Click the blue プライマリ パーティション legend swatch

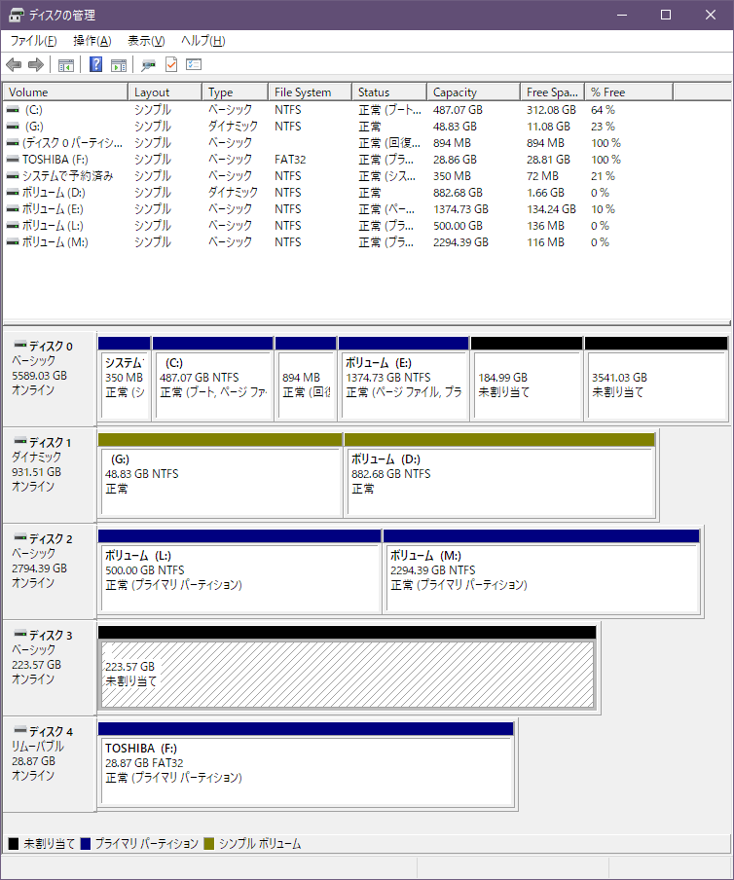86,844
